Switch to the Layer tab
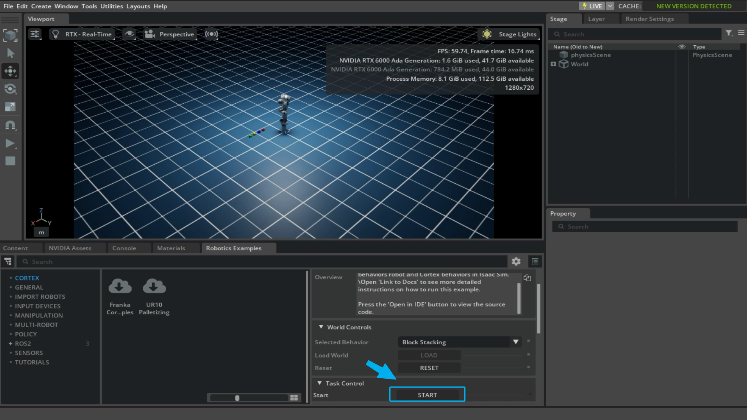Screen dimensions: 747x420 (596, 19)
